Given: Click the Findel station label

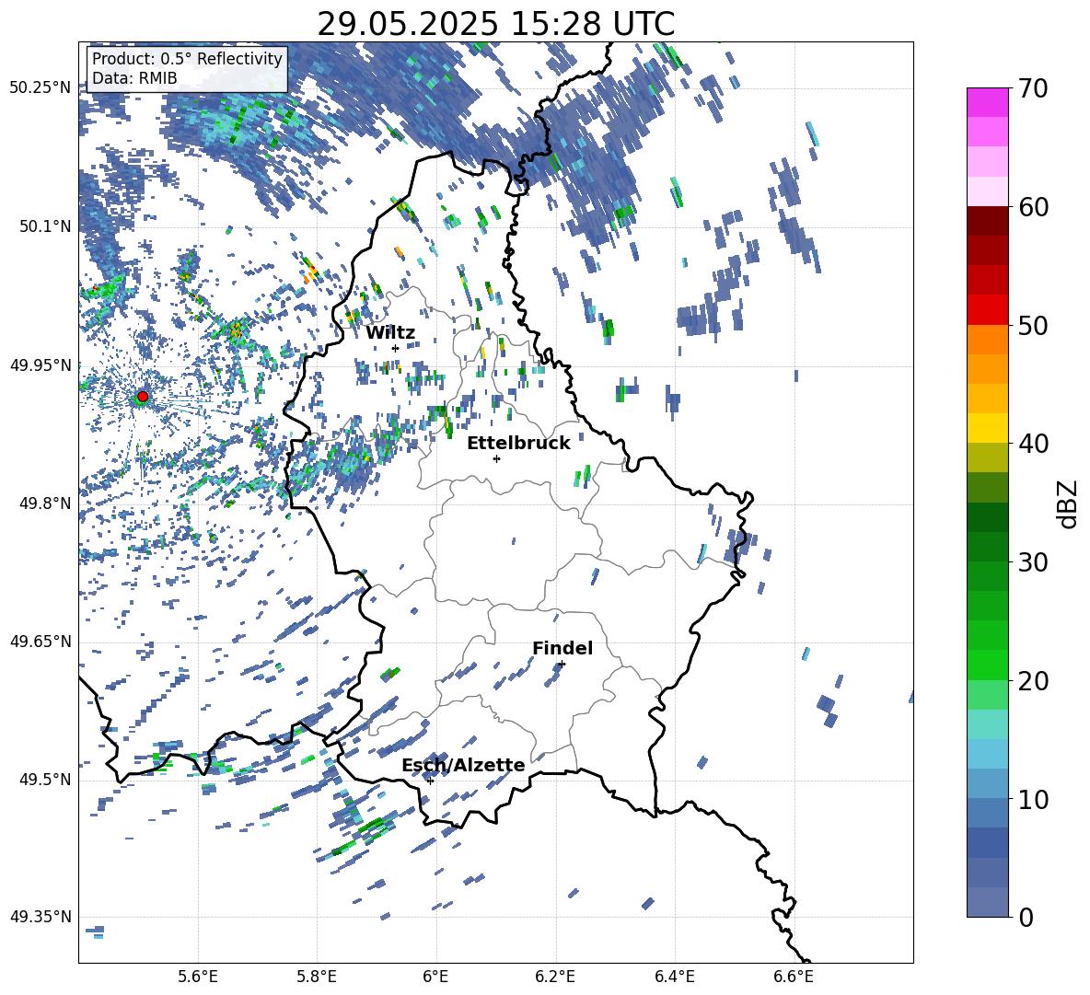Looking at the screenshot, I should pos(562,648).
